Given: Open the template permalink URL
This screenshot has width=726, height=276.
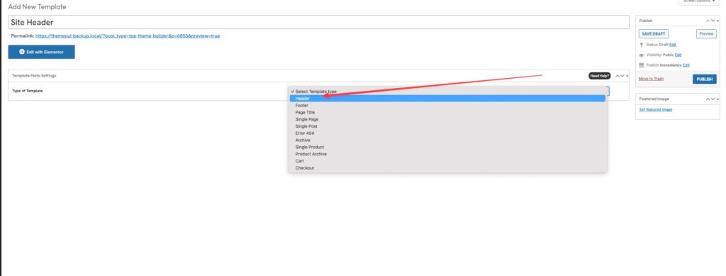Looking at the screenshot, I should [128, 35].
